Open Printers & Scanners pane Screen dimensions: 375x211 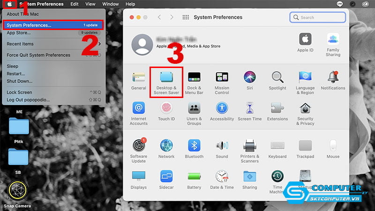[249, 151]
